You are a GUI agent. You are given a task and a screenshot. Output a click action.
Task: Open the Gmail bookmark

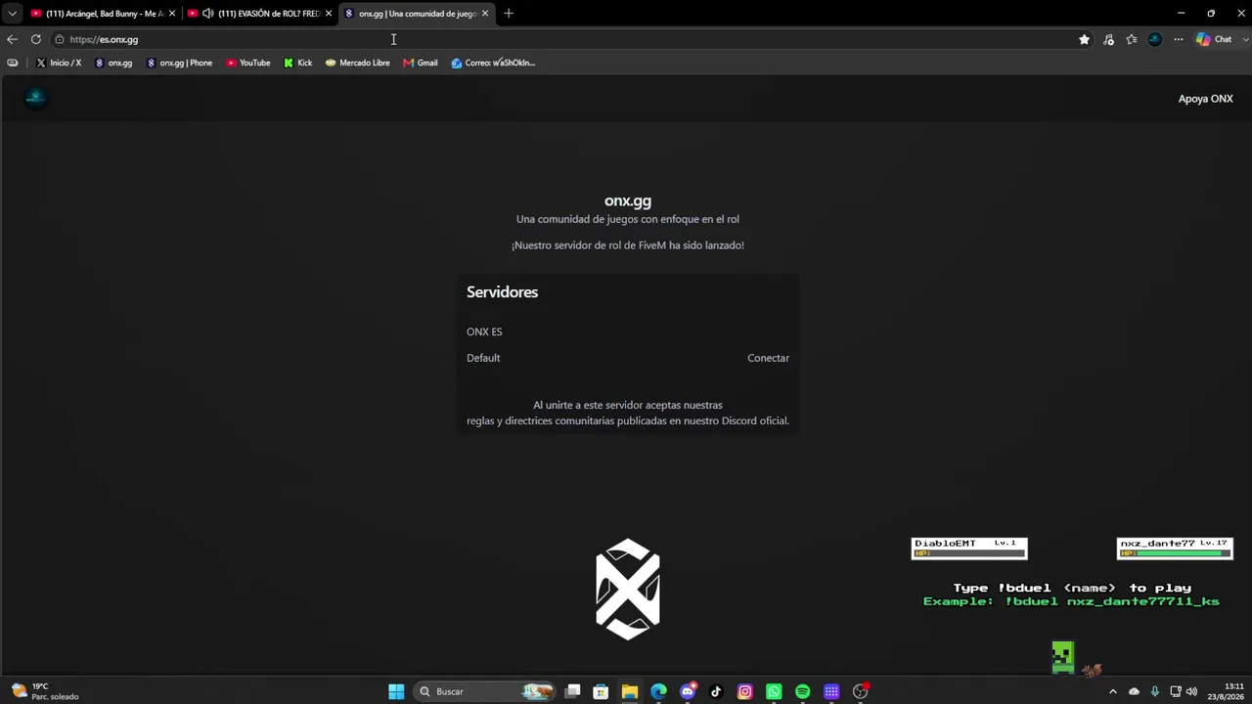pos(421,63)
